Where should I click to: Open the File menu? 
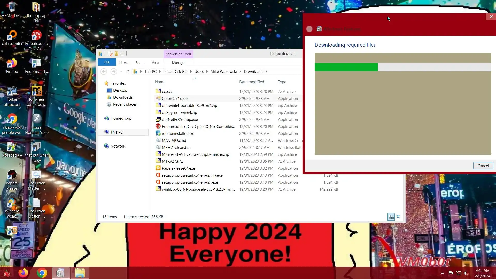pyautogui.click(x=107, y=62)
